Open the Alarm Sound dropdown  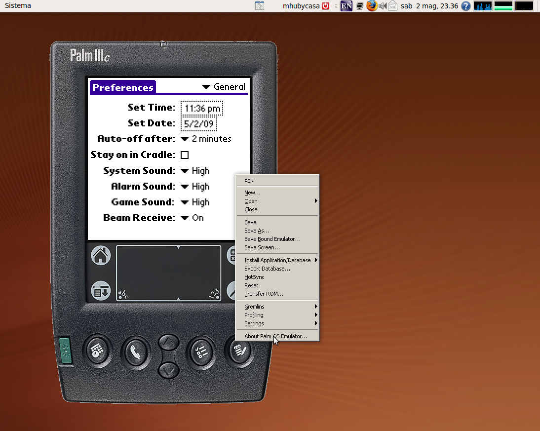[195, 187]
